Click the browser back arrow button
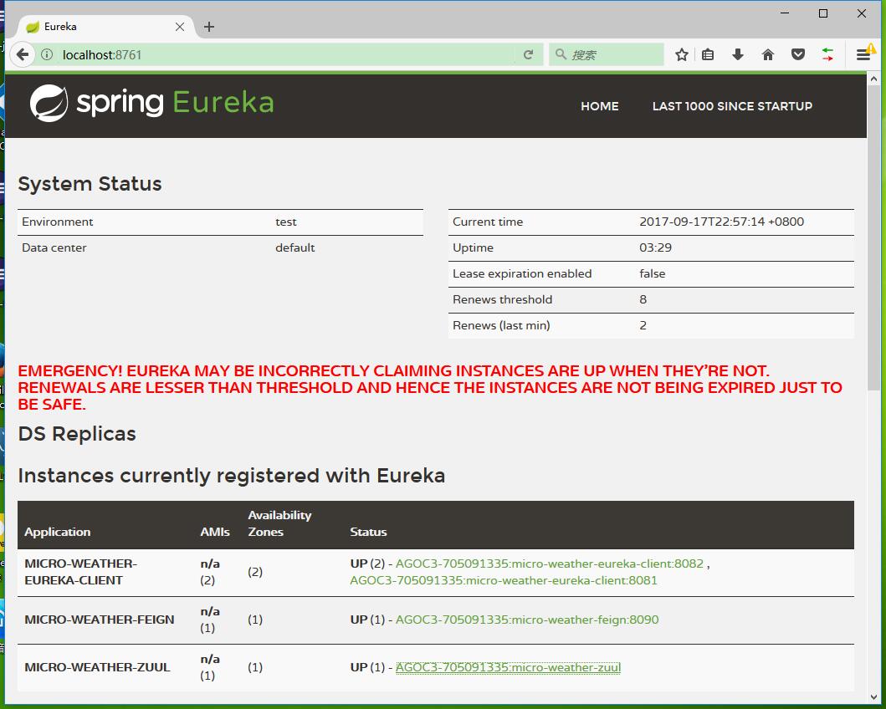 23,55
